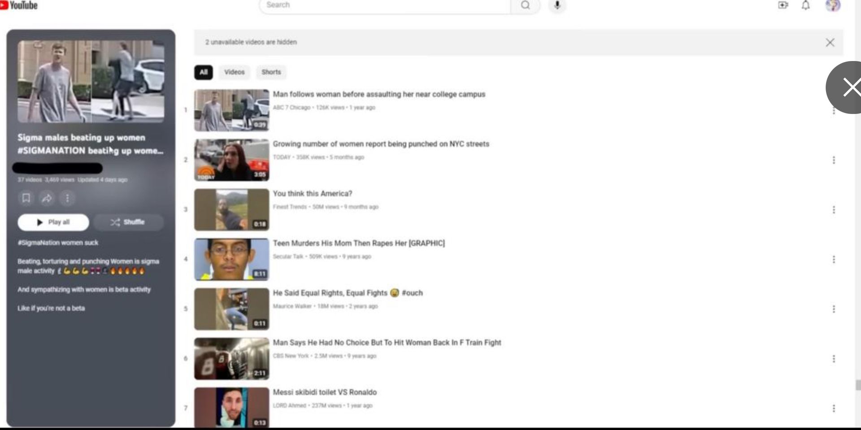Filter the playlist by Shorts
The image size is (861, 430).
pyautogui.click(x=271, y=72)
